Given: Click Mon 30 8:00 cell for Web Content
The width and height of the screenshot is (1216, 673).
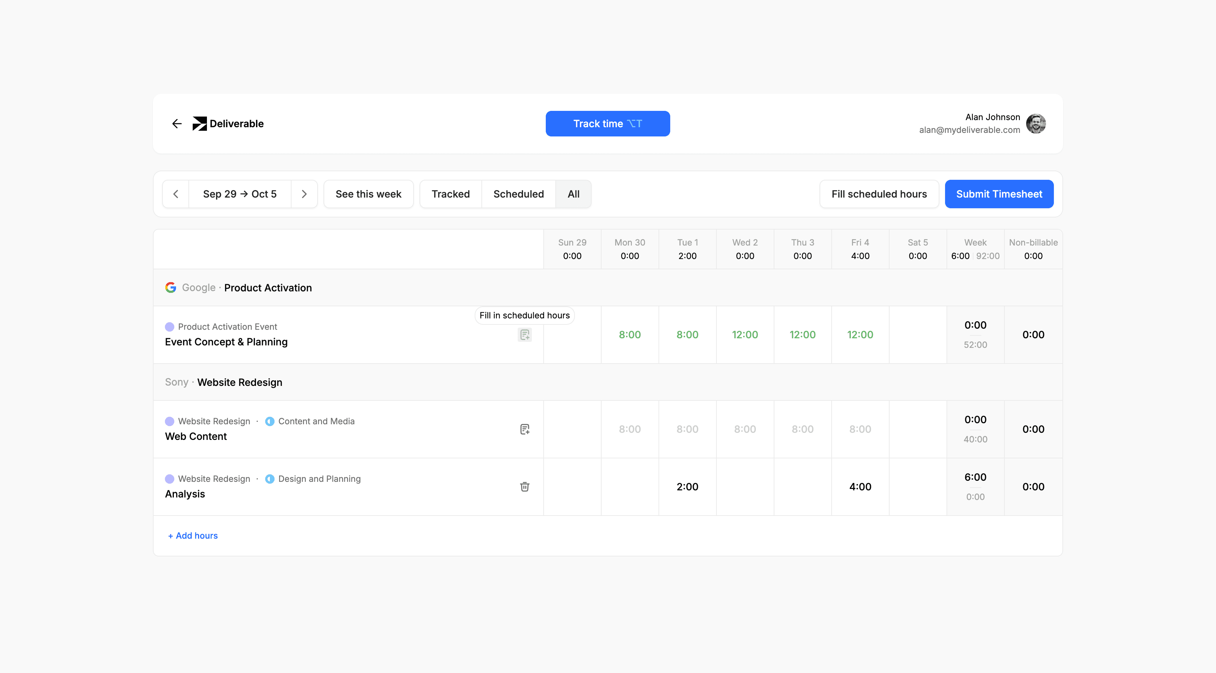Looking at the screenshot, I should (630, 429).
